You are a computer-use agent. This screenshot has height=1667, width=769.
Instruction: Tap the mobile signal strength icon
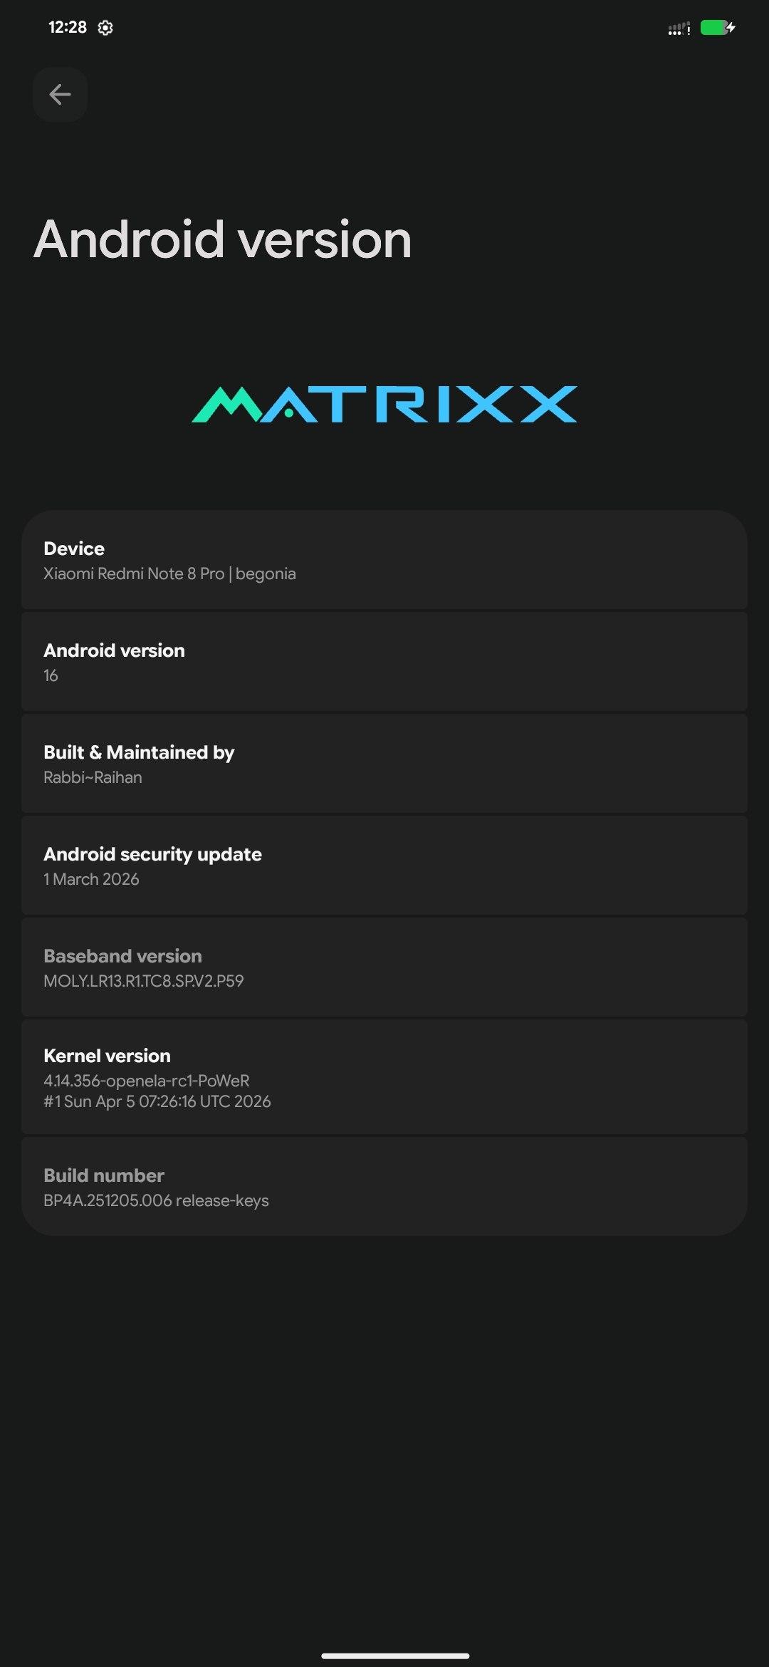pyautogui.click(x=679, y=28)
